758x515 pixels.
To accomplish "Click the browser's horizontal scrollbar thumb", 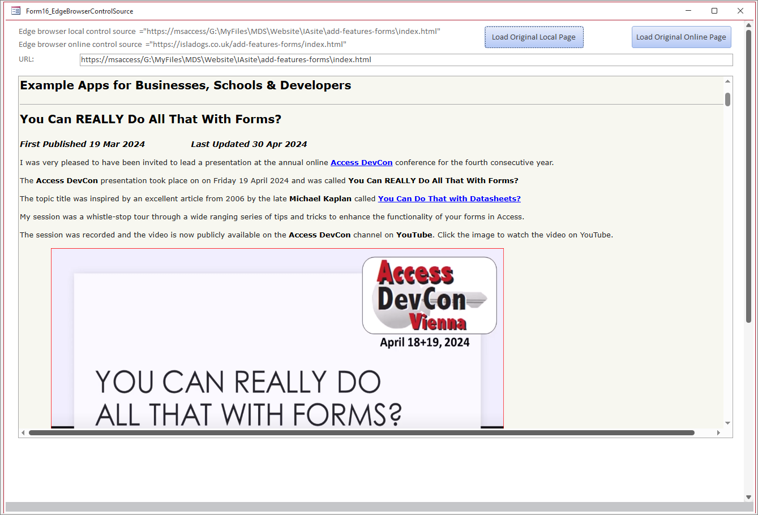I will (x=362, y=433).
